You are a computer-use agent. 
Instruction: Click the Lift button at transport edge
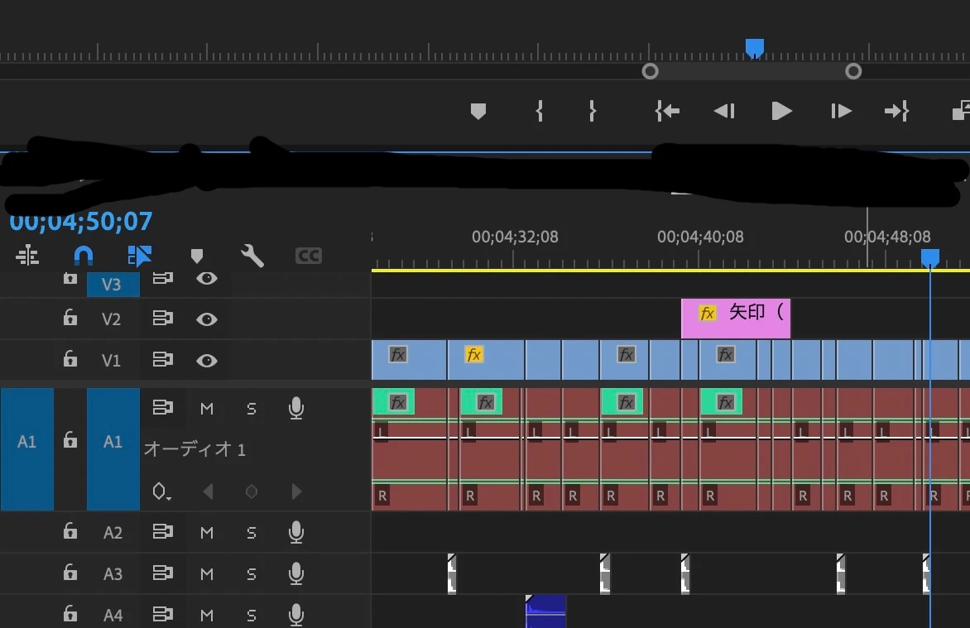pyautogui.click(x=962, y=111)
